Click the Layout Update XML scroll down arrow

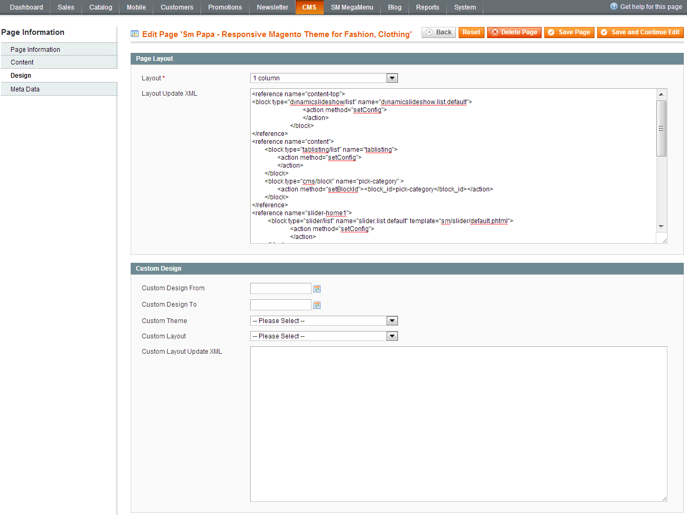(x=661, y=226)
